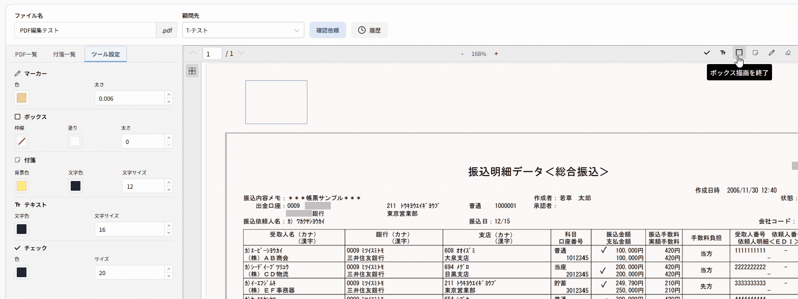The image size is (798, 299).
Task: Increase box 太さ value
Action: pos(169,138)
